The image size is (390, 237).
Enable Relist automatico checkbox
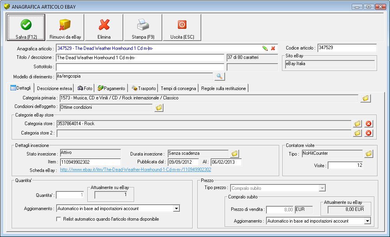click(58, 219)
